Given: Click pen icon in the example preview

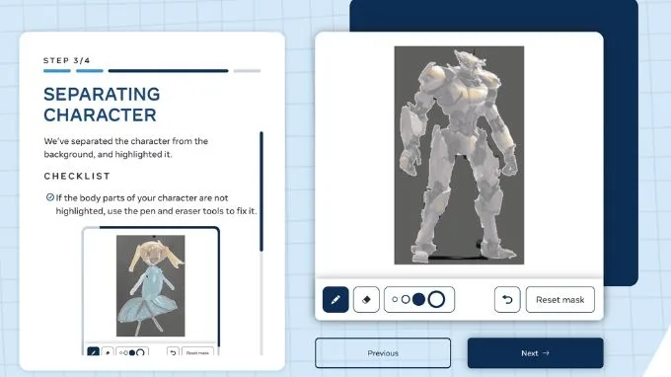Looking at the screenshot, I should [93, 352].
